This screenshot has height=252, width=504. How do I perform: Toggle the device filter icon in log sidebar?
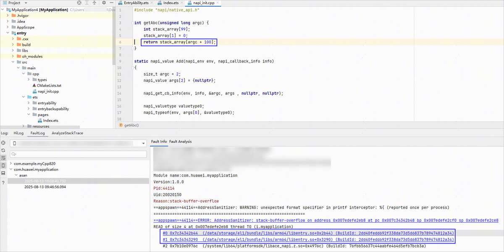point(3,165)
